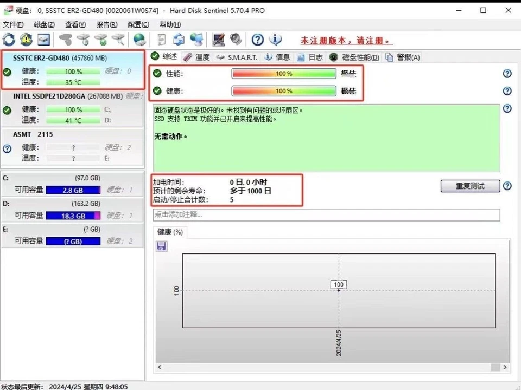
Task: Click the 2024/4/25 date label on chart axis
Action: point(339,343)
